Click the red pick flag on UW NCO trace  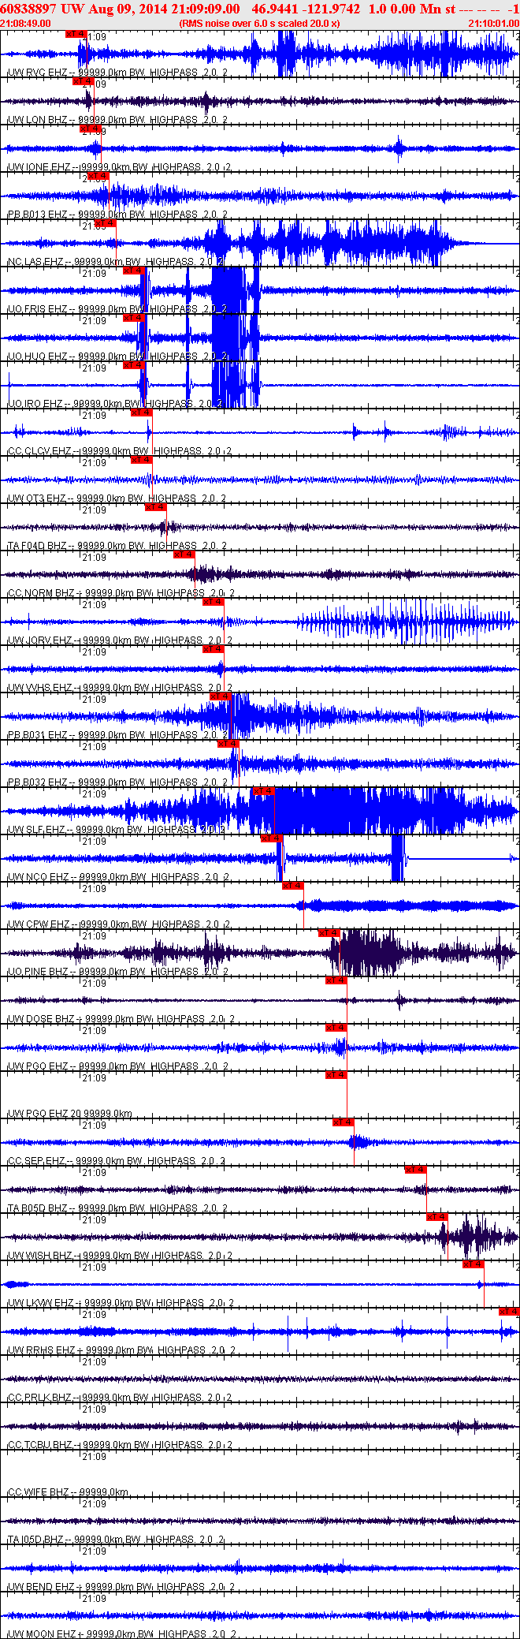coord(271,838)
